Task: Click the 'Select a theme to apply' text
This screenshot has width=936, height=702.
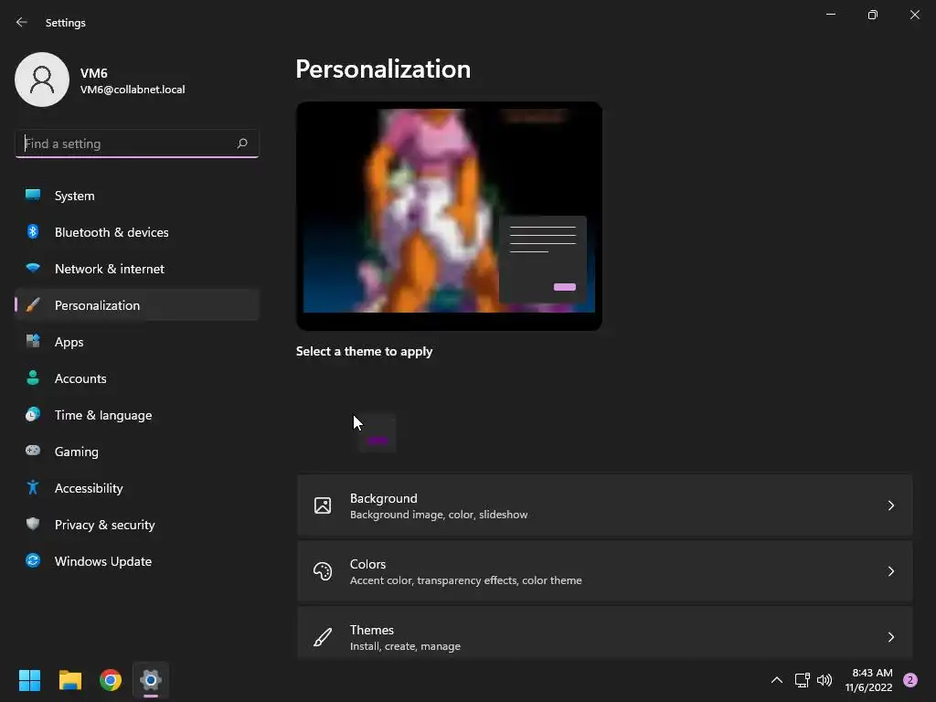Action: coord(364,351)
